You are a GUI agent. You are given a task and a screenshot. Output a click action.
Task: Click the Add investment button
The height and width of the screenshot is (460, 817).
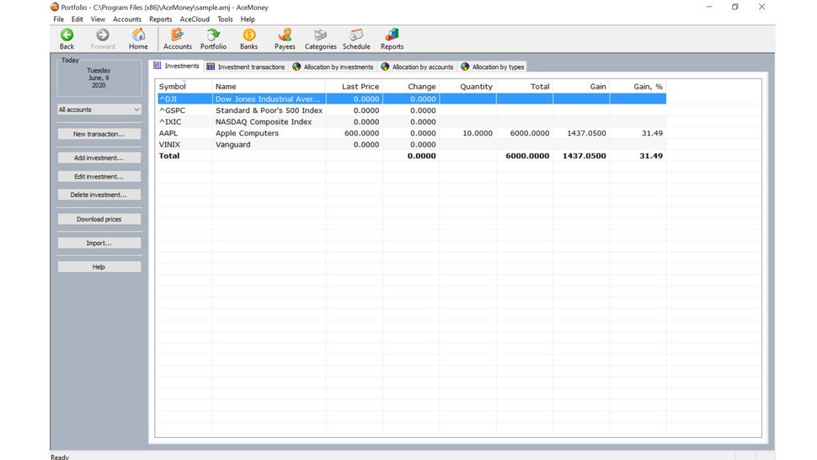[99, 158]
